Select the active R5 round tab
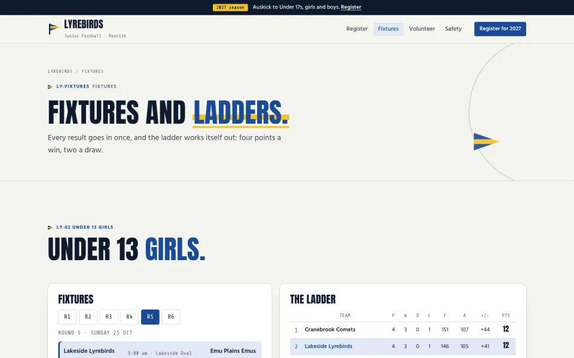 (150, 317)
